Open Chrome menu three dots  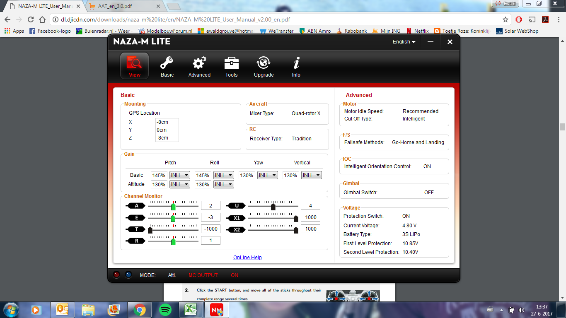(559, 19)
